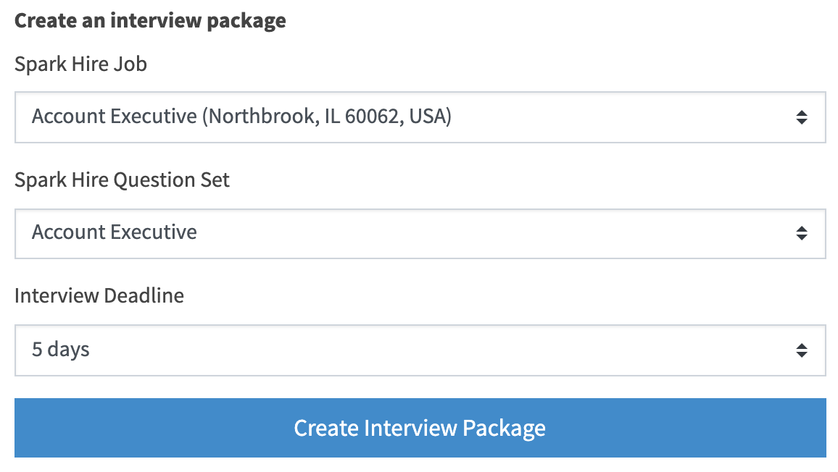Screen dimensions: 838x472
Task: Click upward triangle in Interview Deadline select
Action: pyautogui.click(x=801, y=346)
